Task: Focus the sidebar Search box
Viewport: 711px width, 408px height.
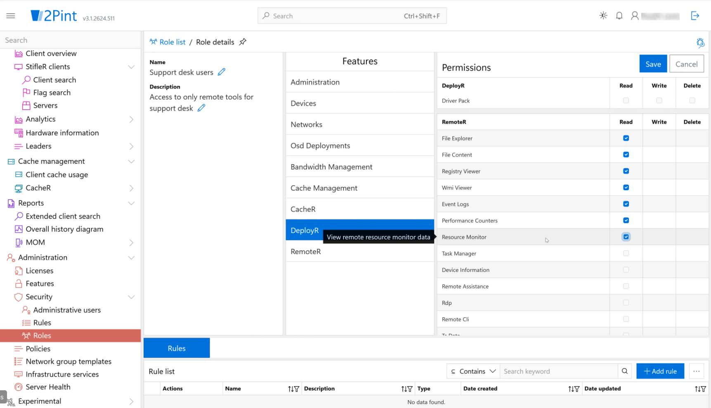Action: pyautogui.click(x=70, y=40)
